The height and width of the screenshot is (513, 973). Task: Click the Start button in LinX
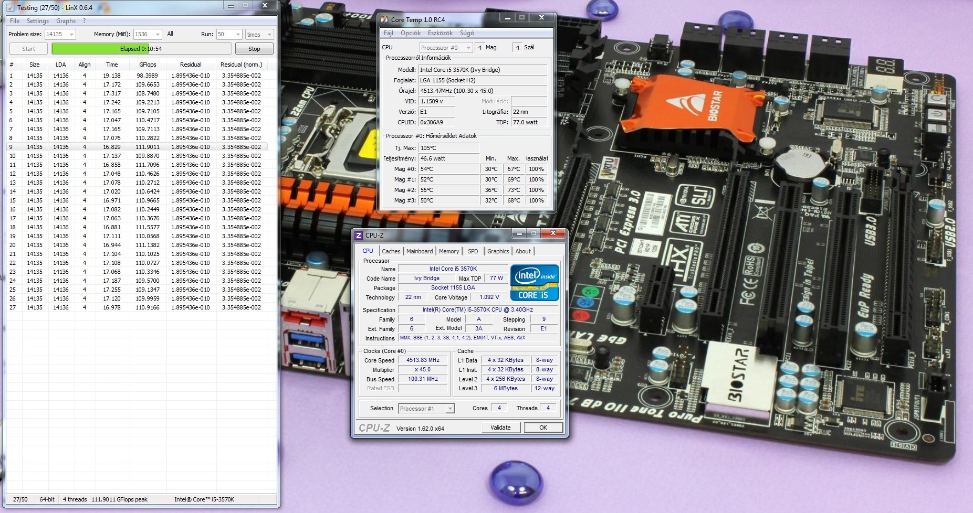pyautogui.click(x=28, y=49)
